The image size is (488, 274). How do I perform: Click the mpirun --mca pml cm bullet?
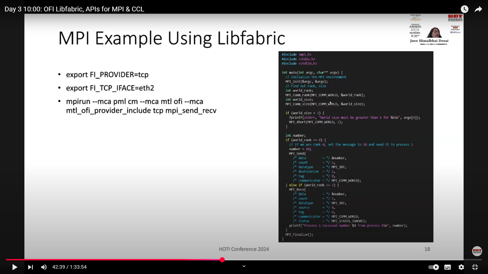[141, 106]
